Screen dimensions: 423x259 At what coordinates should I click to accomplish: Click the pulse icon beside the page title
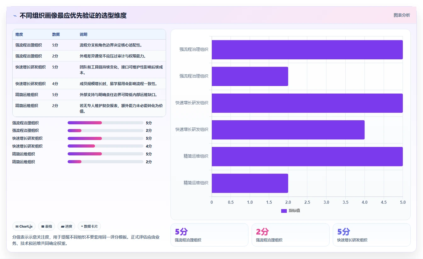pyautogui.click(x=15, y=15)
